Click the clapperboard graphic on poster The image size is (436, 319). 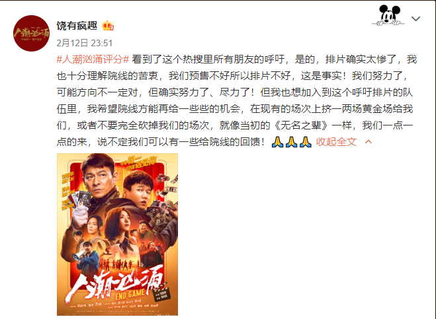click(162, 294)
